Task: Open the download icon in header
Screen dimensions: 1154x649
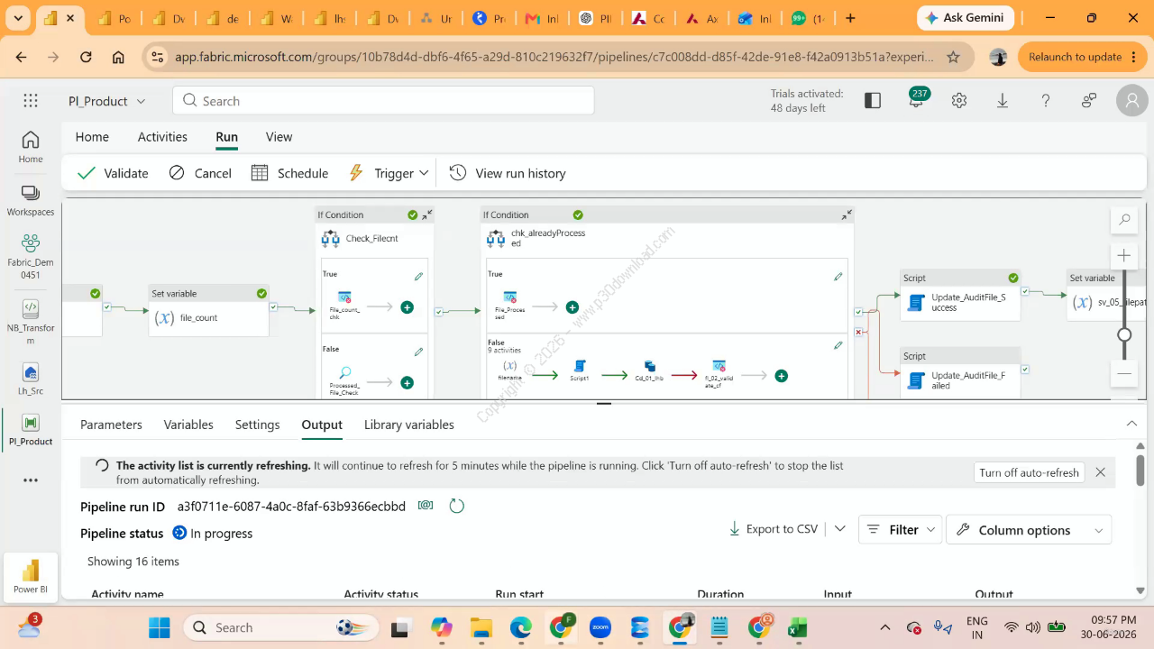Action: (1003, 101)
